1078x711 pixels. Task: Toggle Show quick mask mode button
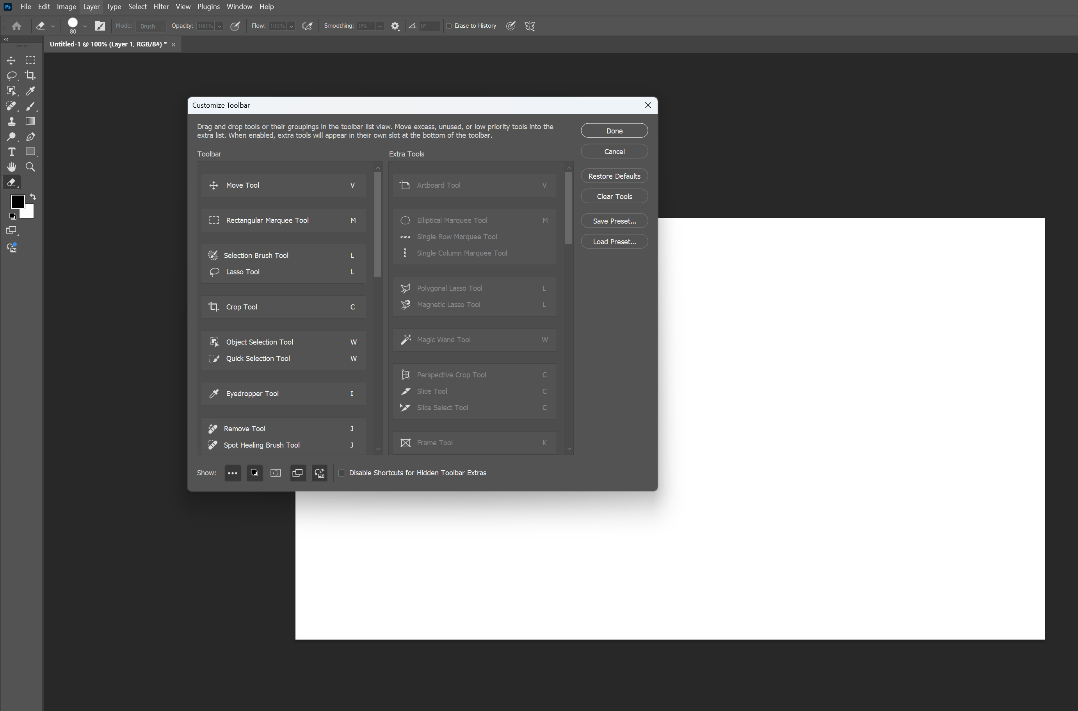point(276,473)
